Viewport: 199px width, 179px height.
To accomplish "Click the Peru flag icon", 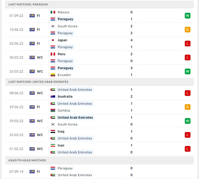I will tap(53, 54).
